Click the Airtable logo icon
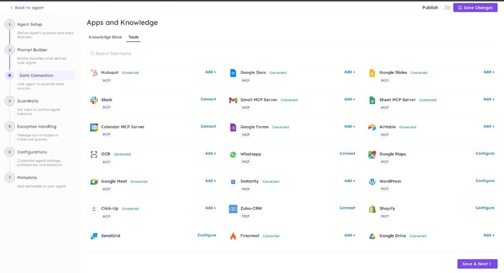Viewport: 504px width, 273px height. tap(372, 127)
